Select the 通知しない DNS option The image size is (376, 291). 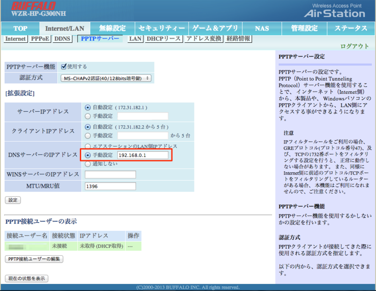pos(88,164)
